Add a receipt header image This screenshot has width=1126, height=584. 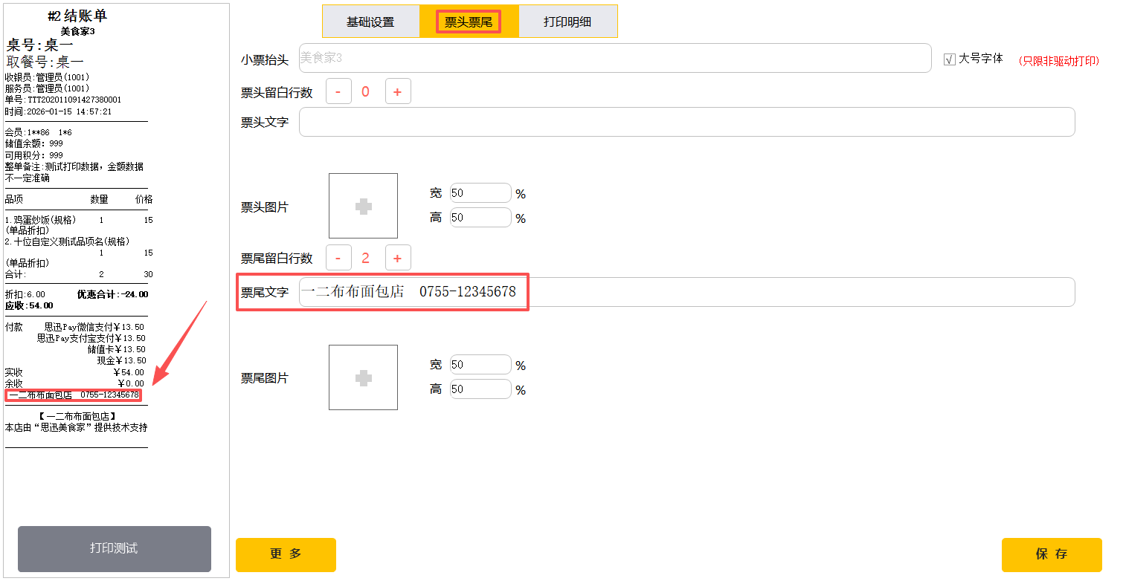(363, 206)
